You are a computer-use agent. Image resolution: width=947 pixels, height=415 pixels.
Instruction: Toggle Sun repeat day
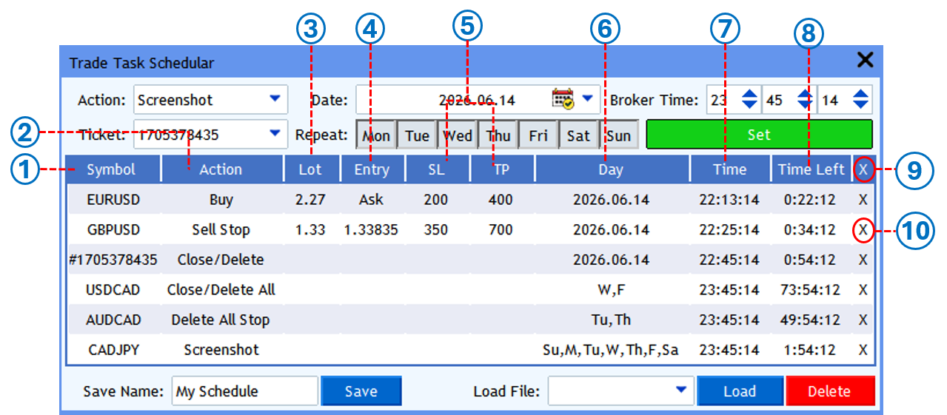(618, 135)
